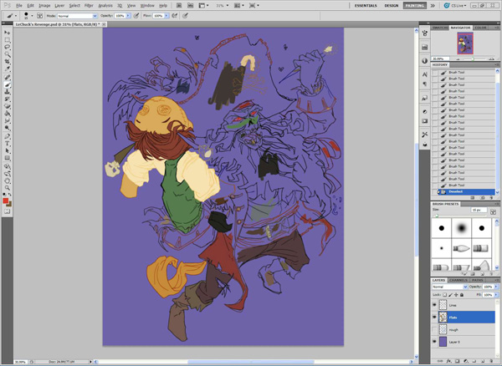Select the Dodge tool
The image size is (502, 366).
pyautogui.click(x=7, y=128)
